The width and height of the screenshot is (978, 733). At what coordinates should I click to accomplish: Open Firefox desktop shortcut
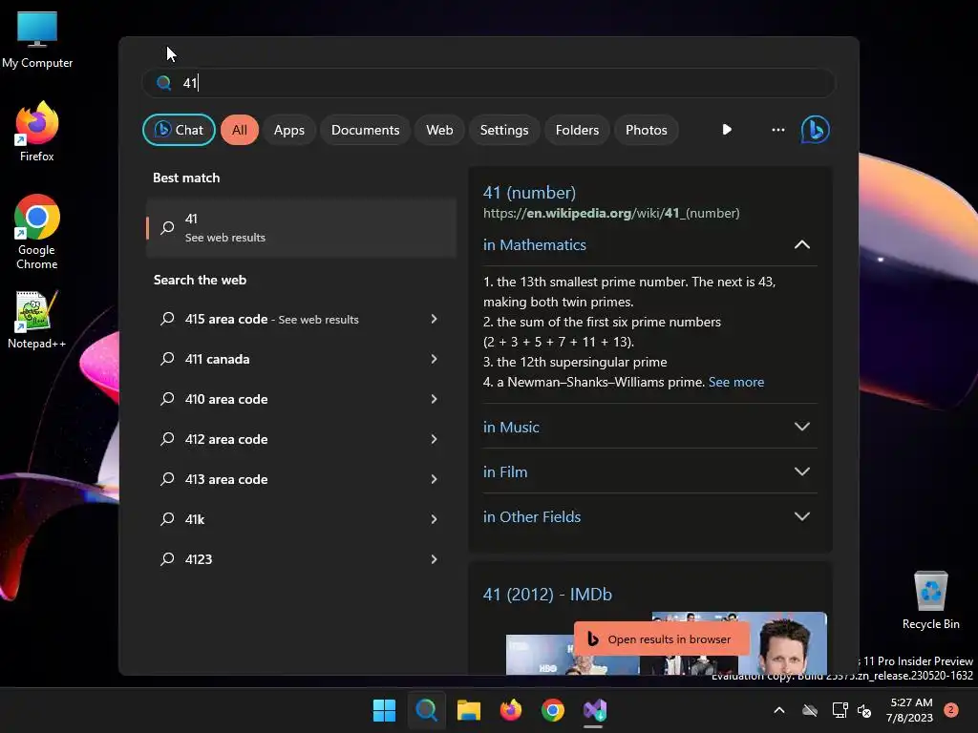(x=37, y=132)
